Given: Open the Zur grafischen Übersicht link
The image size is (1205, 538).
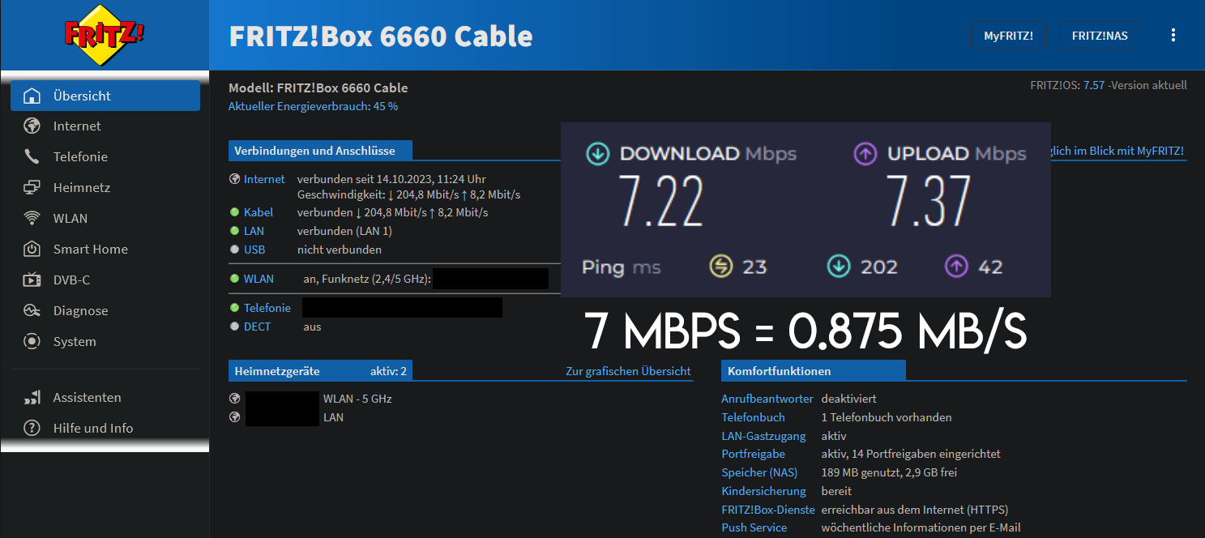Looking at the screenshot, I should 628,370.
